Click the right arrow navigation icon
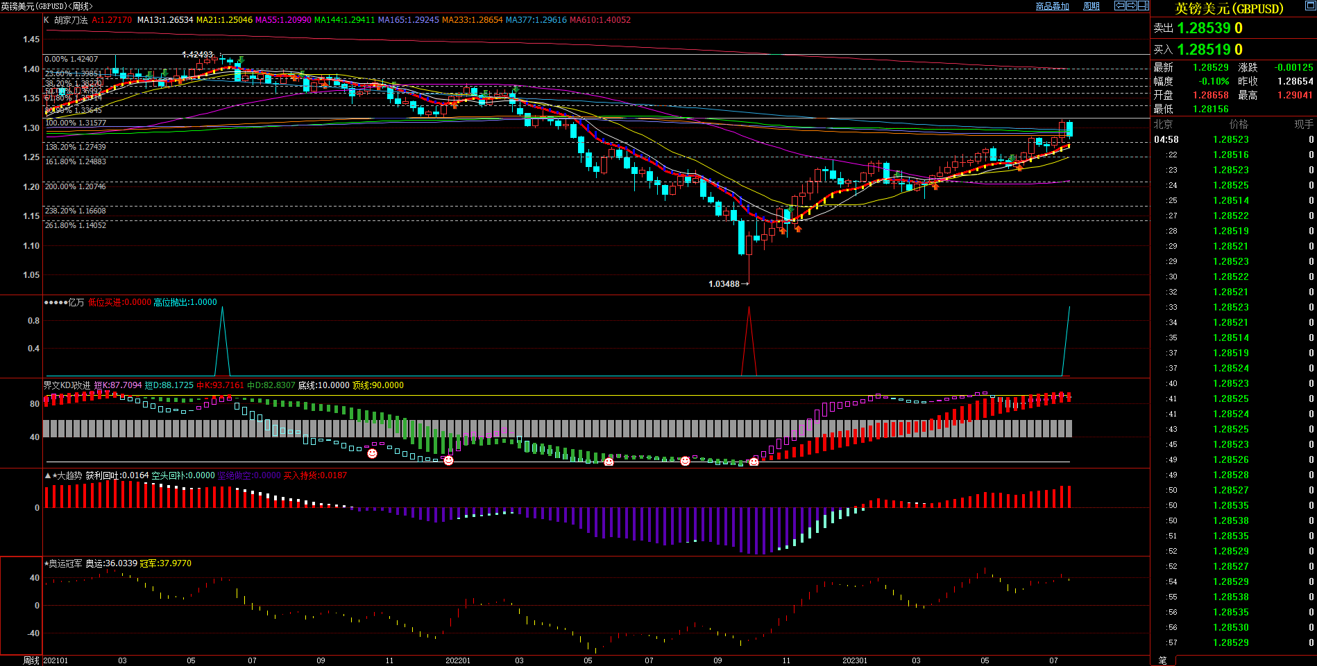 tap(1132, 6)
